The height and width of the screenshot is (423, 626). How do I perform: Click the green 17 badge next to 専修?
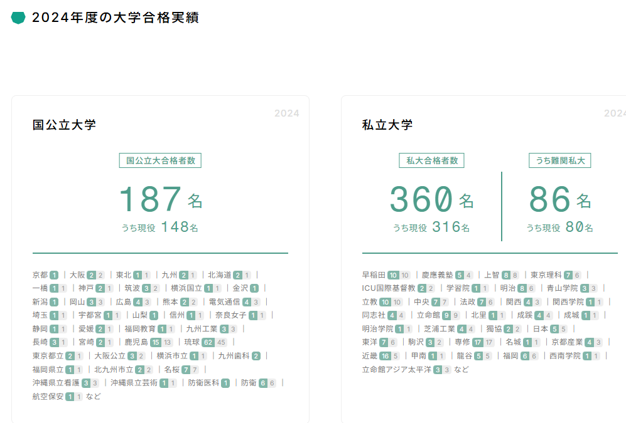(x=478, y=342)
